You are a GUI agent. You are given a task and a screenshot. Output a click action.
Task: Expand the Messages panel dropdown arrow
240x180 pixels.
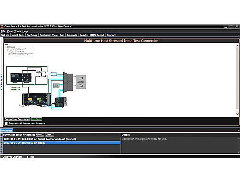239,131
